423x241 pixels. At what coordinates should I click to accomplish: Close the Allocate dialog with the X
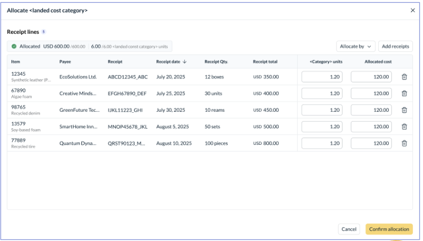pos(412,11)
